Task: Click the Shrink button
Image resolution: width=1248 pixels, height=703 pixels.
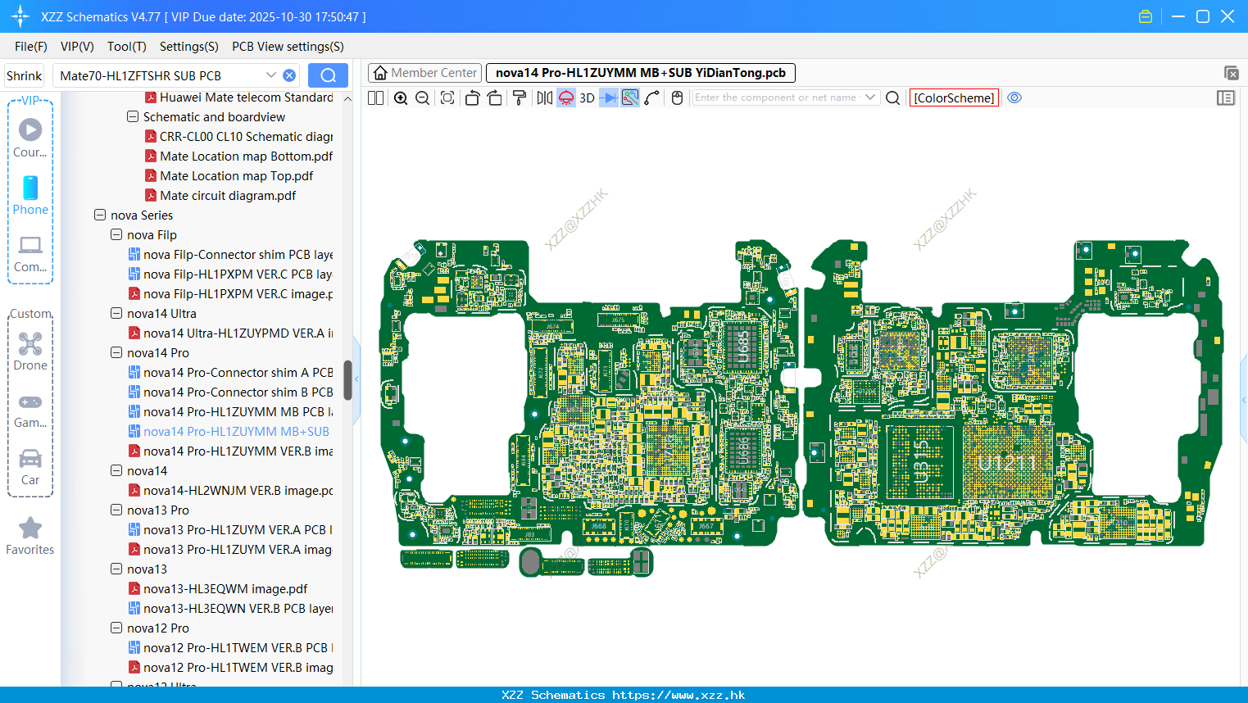Action: pyautogui.click(x=24, y=75)
